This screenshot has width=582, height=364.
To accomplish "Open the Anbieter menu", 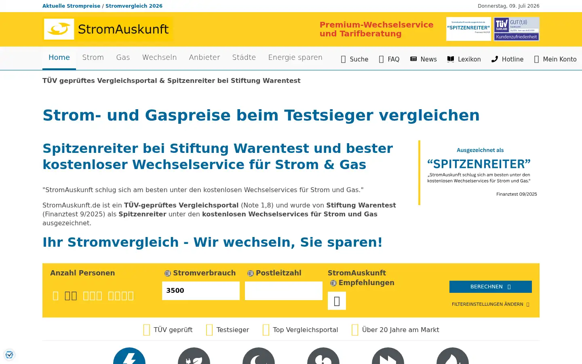I will click(x=205, y=57).
